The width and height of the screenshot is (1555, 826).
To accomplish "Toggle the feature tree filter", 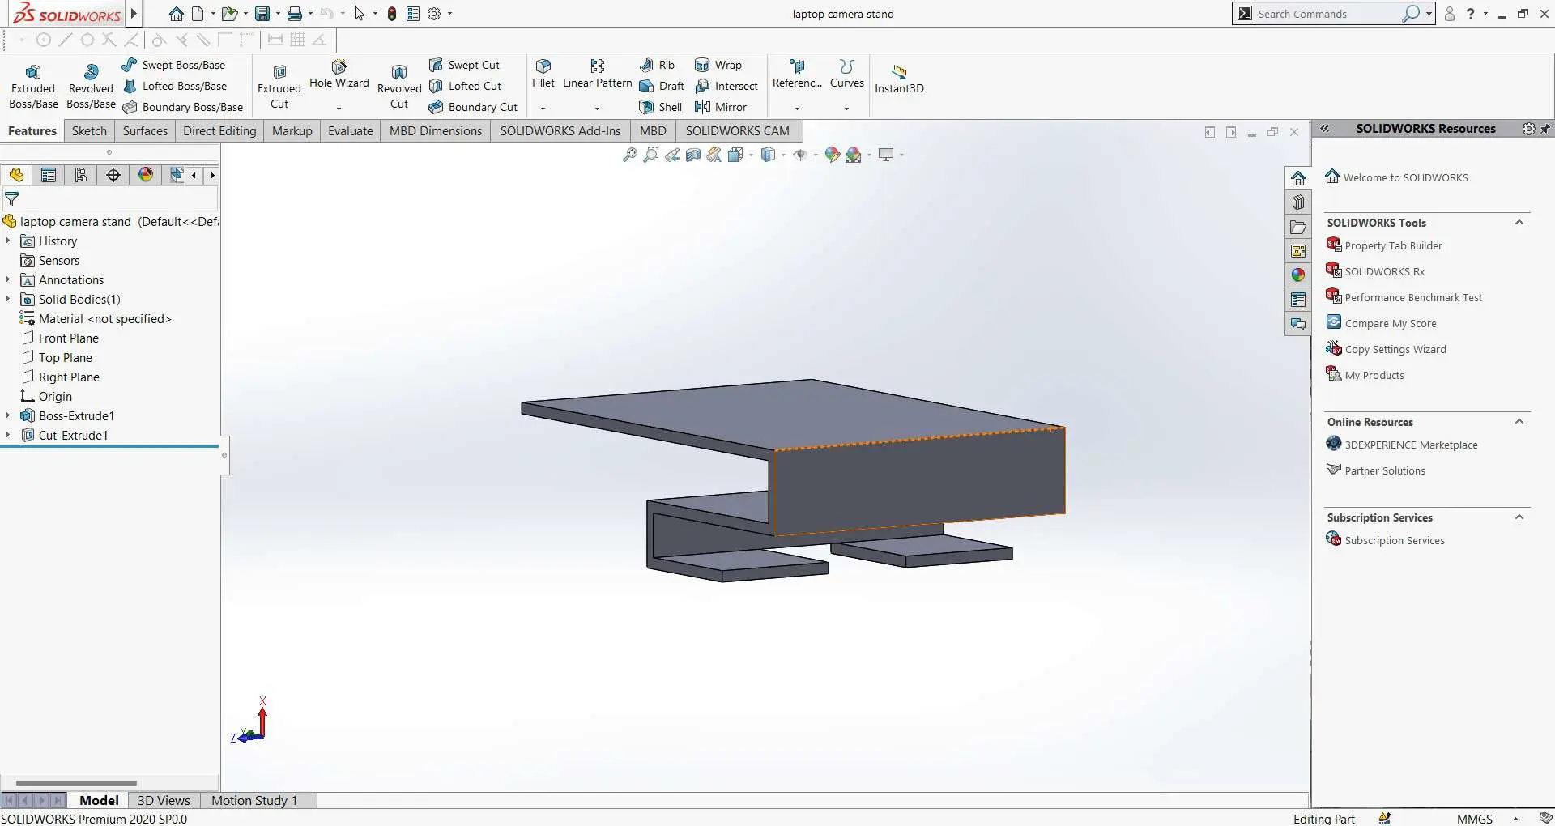I will pyautogui.click(x=12, y=198).
